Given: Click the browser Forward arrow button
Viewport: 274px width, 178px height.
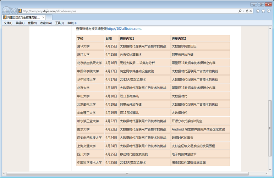Looking at the screenshot, I should click(x=14, y=11).
